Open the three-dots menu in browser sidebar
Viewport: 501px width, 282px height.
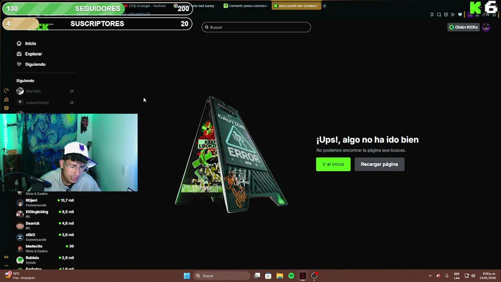tap(6, 266)
